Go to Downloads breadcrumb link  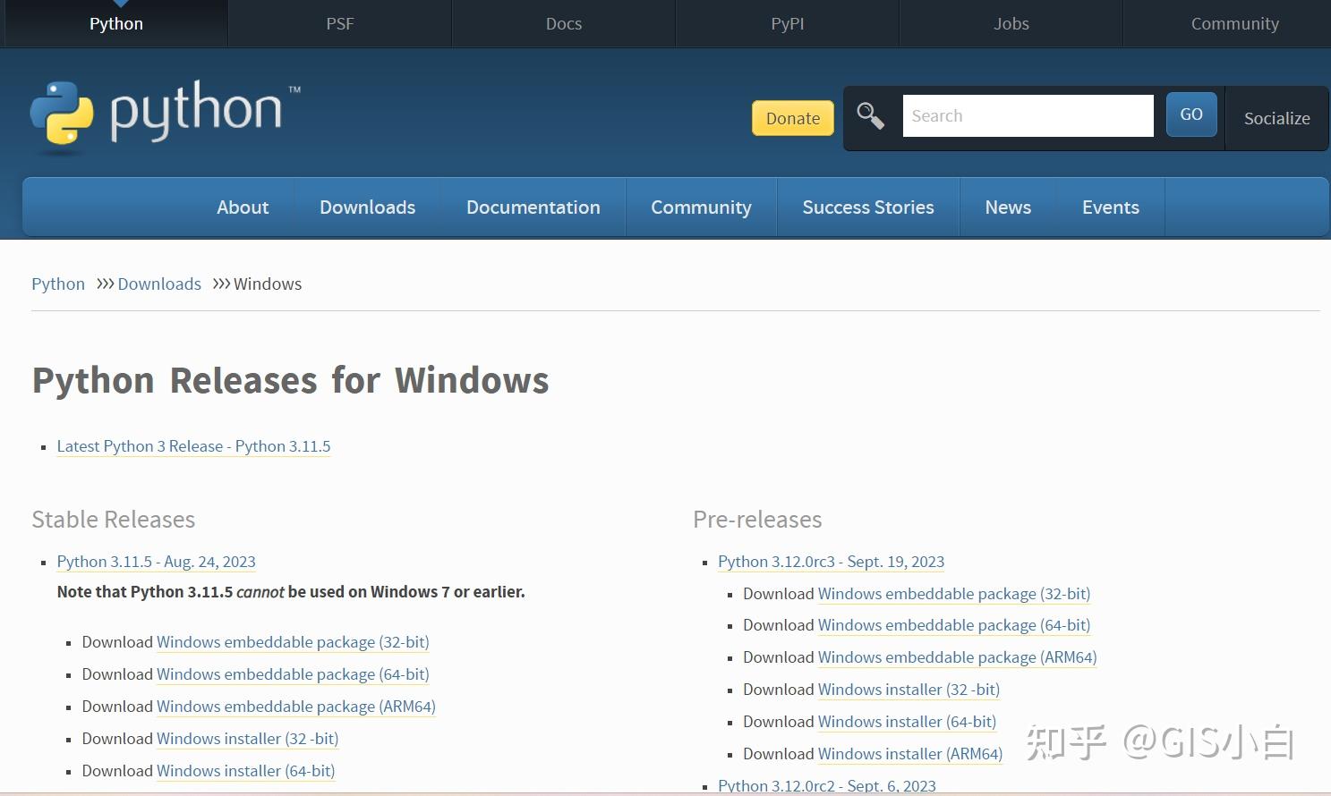pyautogui.click(x=159, y=284)
